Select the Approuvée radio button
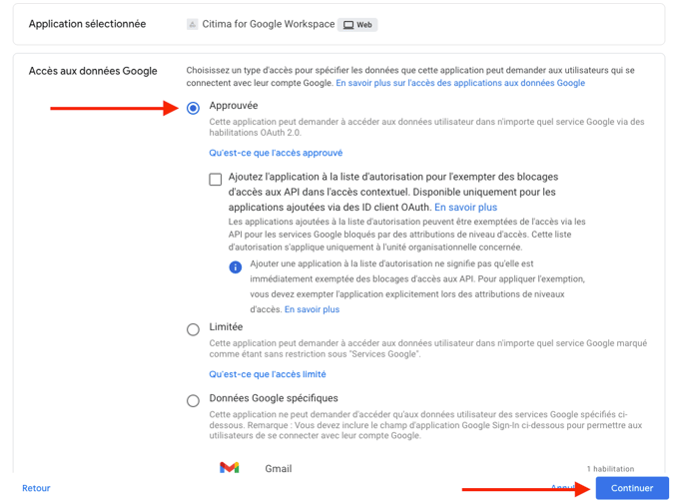 (193, 108)
